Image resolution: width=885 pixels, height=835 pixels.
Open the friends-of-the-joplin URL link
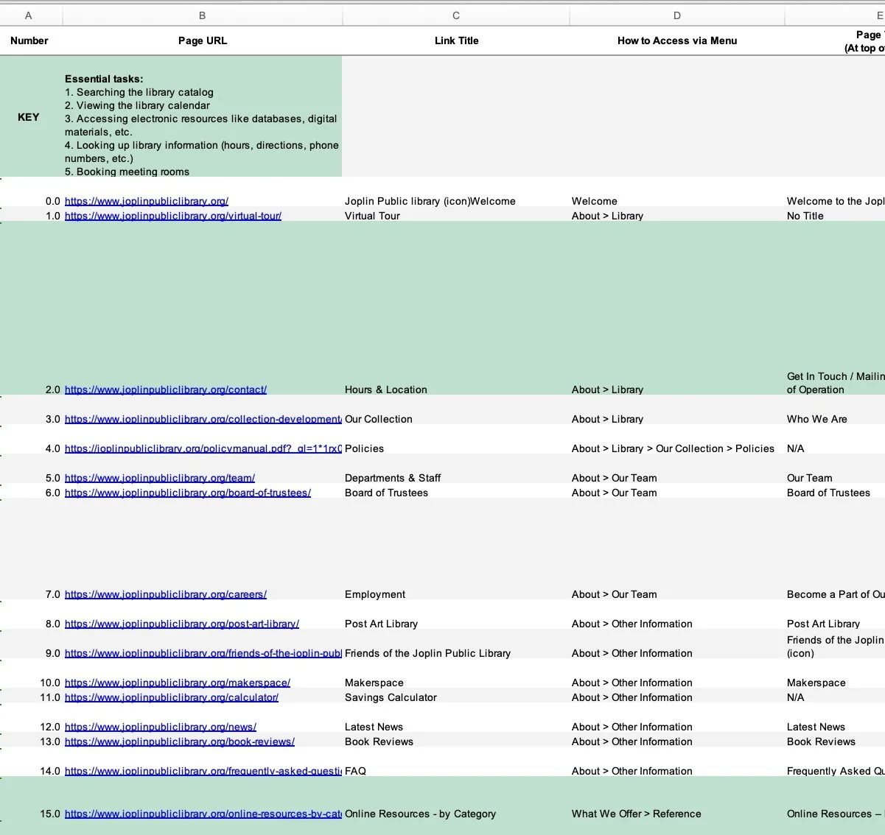click(203, 653)
